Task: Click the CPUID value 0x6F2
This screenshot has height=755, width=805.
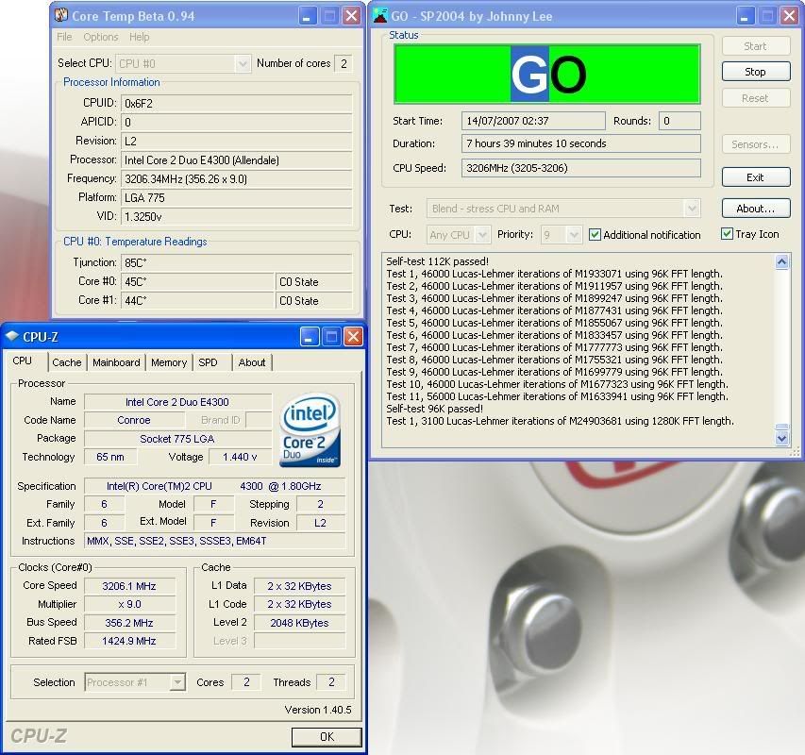Action: tap(237, 103)
